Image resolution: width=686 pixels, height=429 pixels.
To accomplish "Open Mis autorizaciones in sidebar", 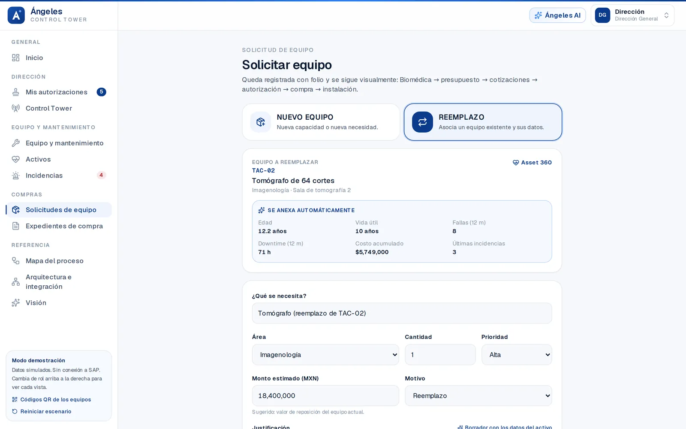I will tap(59, 92).
